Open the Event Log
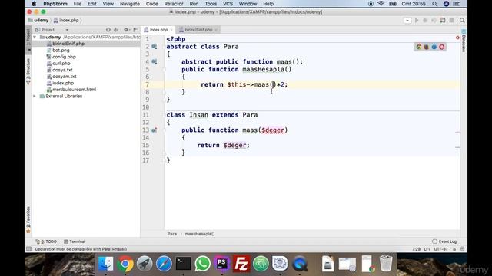Image resolution: width=492 pixels, height=276 pixels. click(x=444, y=242)
